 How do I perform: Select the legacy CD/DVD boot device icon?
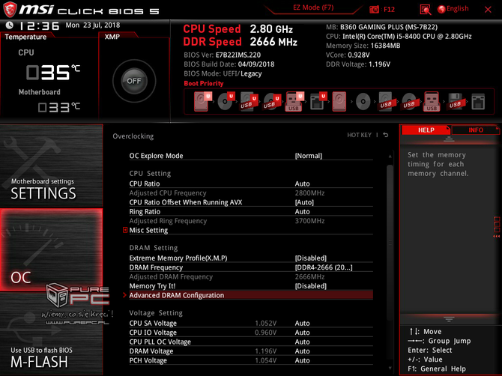[363, 101]
